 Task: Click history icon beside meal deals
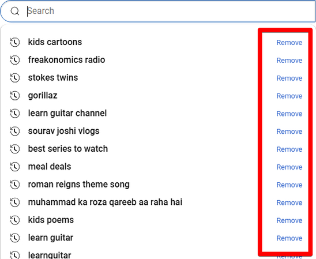(15, 167)
